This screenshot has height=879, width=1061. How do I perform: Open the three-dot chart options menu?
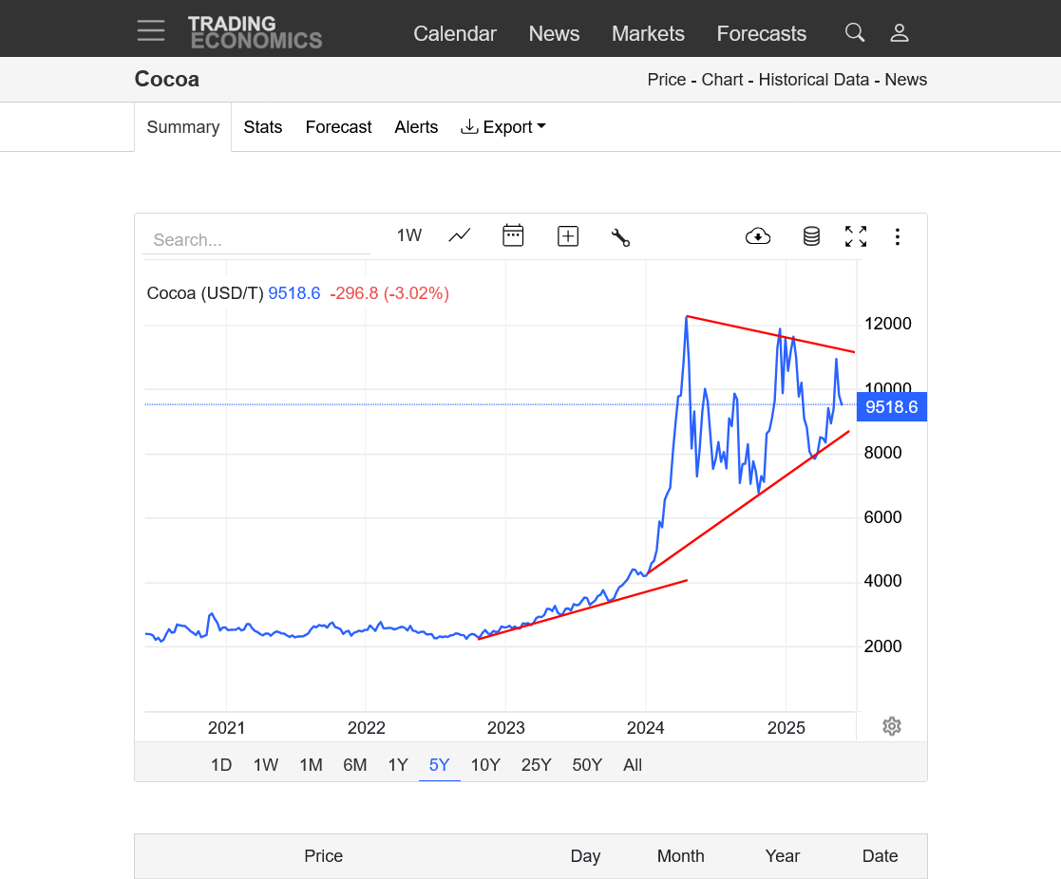[897, 236]
